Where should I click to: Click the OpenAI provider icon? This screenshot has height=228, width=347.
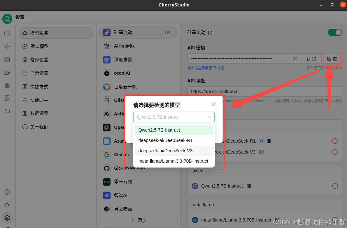coord(107,127)
